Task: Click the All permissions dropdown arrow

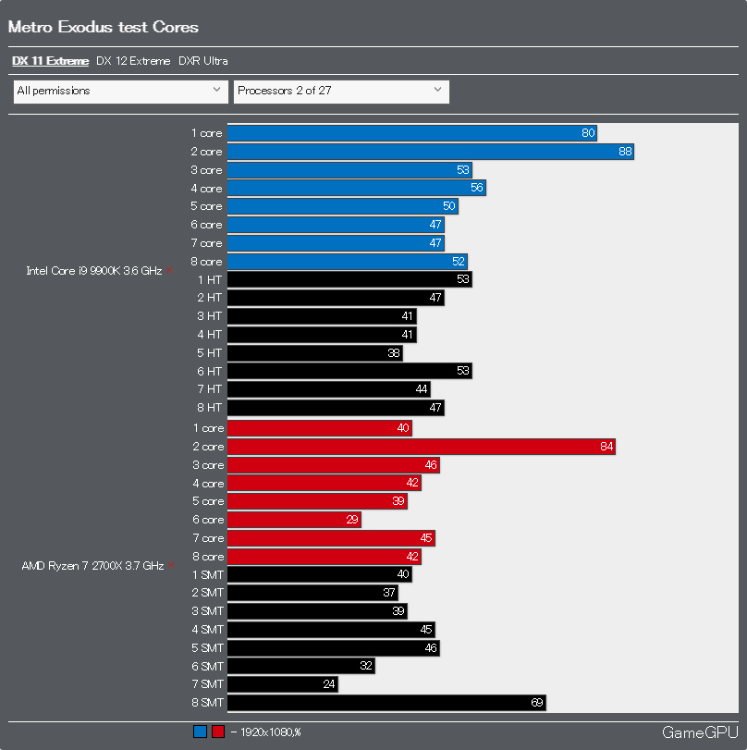Action: click(x=216, y=90)
